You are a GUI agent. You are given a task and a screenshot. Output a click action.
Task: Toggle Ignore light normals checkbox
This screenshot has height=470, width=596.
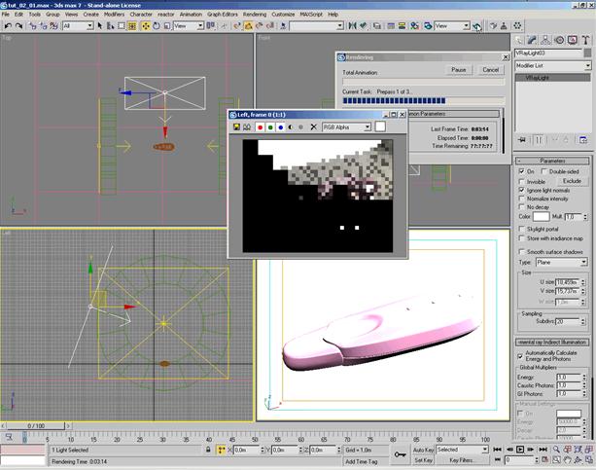pyautogui.click(x=521, y=190)
